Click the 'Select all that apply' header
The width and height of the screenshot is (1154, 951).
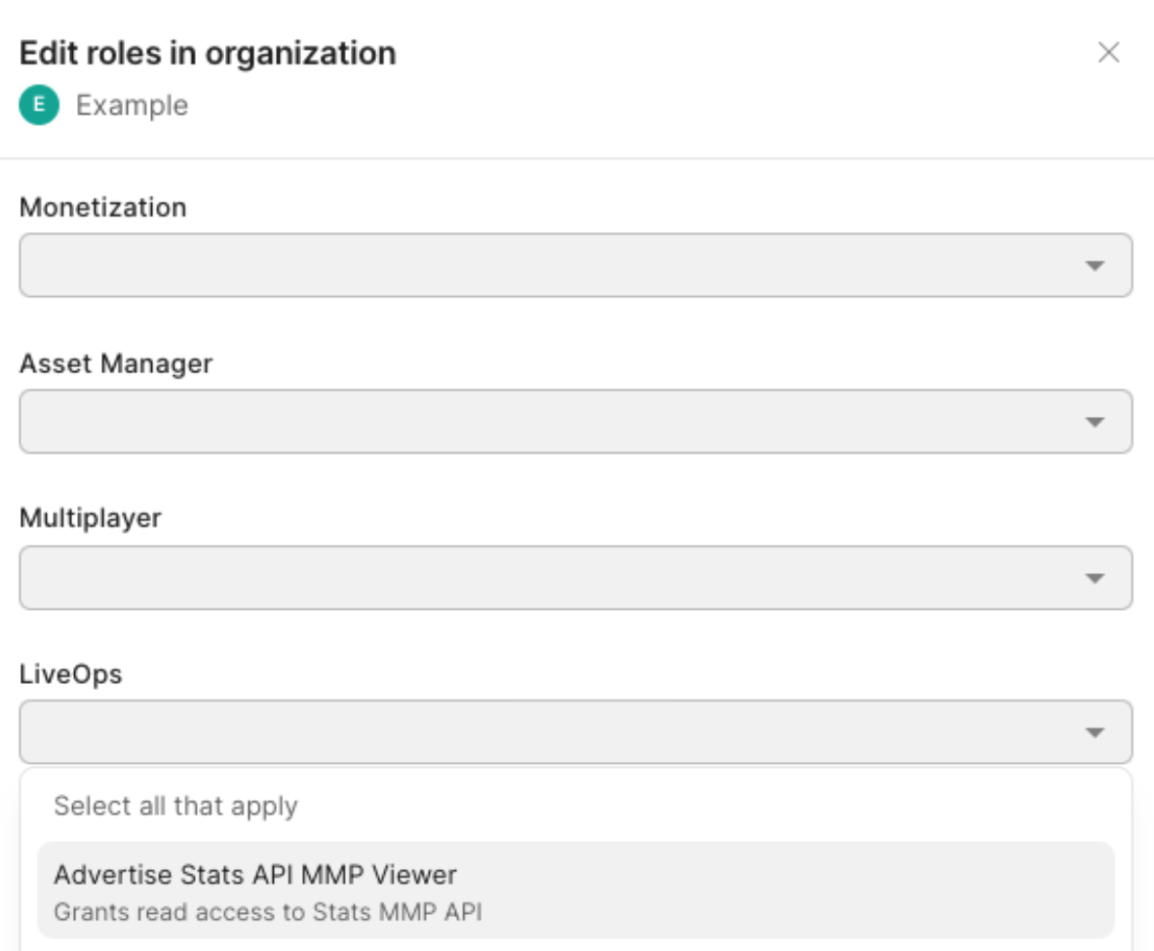click(175, 807)
